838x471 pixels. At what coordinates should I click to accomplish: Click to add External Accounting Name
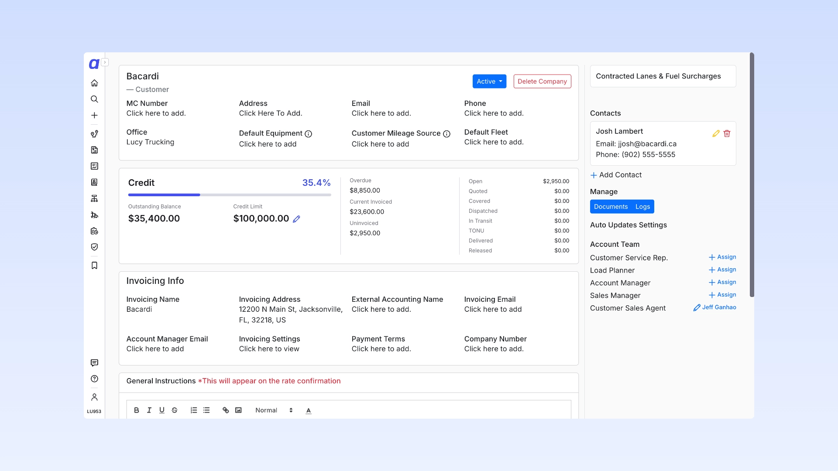(x=381, y=310)
